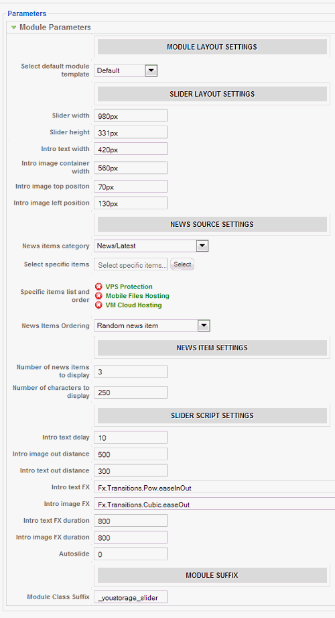Focus the Intro text width field
335x618 pixels.
click(x=131, y=149)
